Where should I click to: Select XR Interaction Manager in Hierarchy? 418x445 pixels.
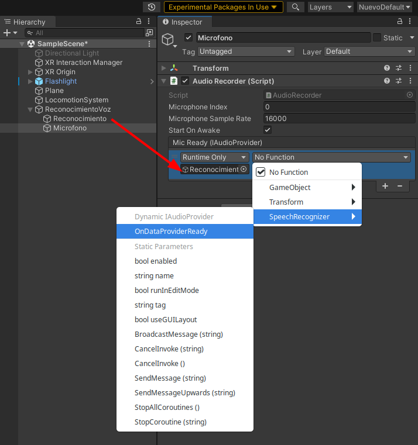(x=84, y=63)
